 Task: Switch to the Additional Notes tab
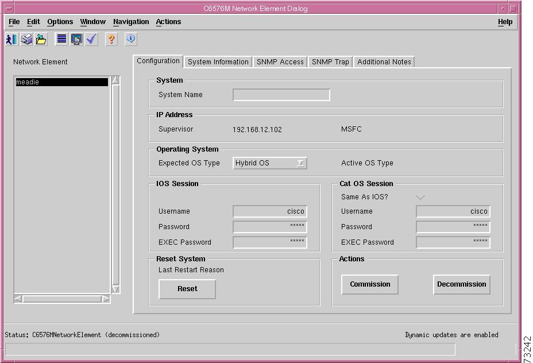[384, 62]
